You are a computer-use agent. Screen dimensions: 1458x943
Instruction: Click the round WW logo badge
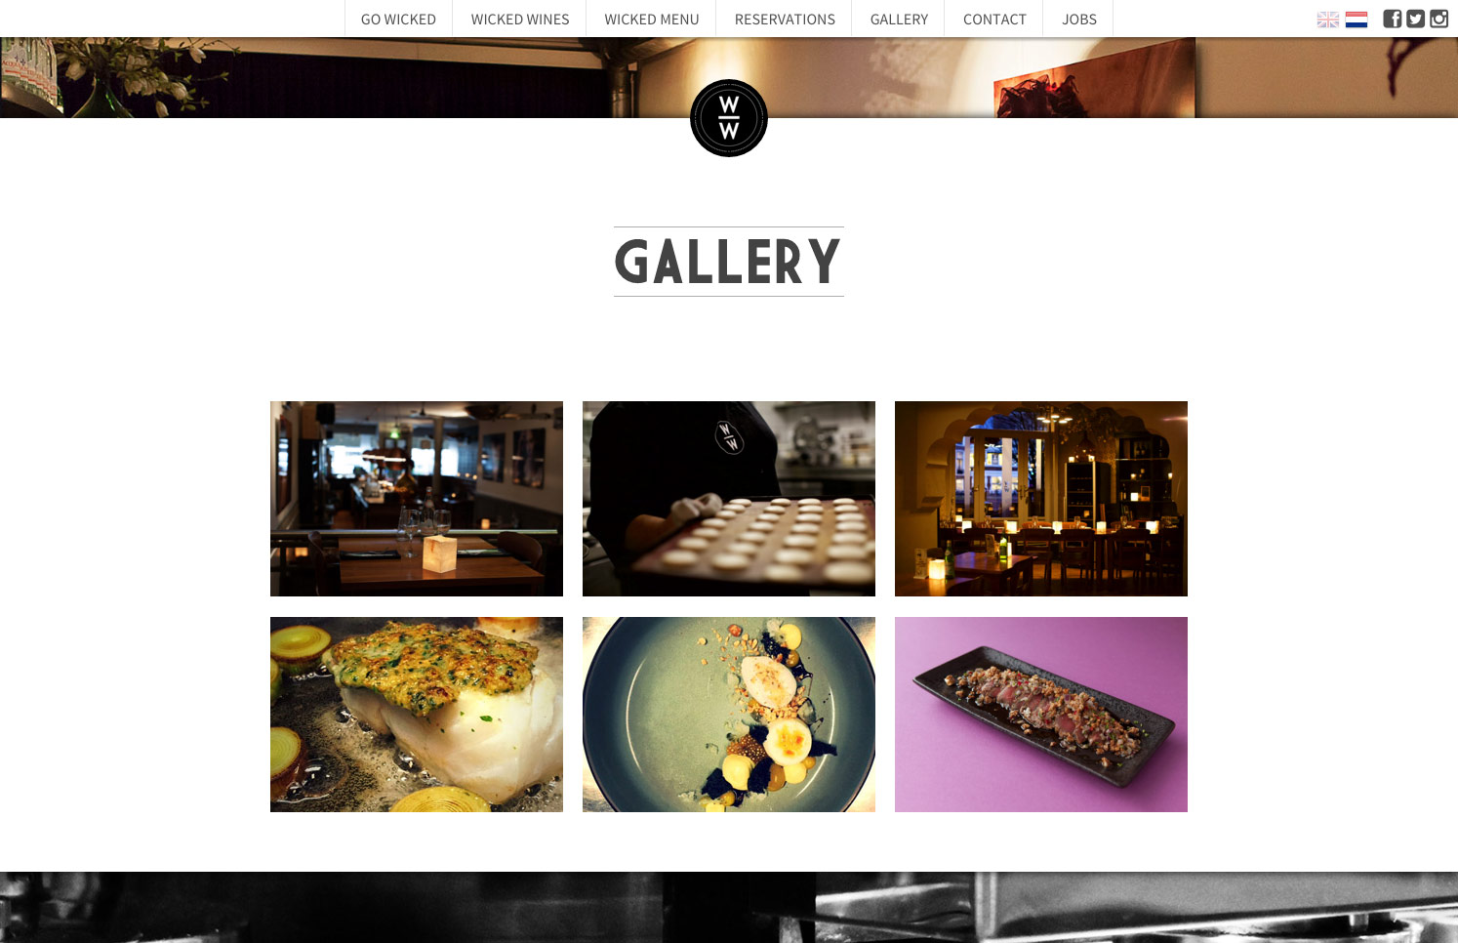click(729, 118)
